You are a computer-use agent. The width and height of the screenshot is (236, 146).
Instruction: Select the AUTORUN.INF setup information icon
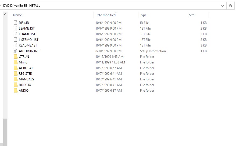15,51
